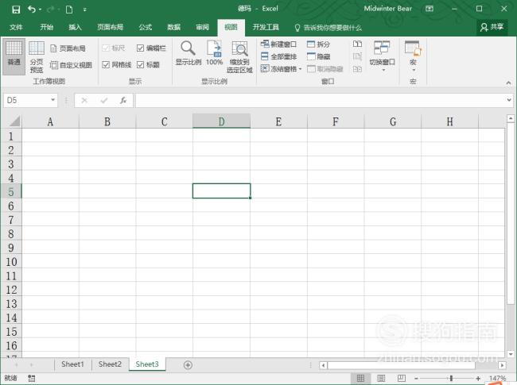The image size is (517, 385).
Task: Open the 显示比例 zoom dialog
Action: 188,53
